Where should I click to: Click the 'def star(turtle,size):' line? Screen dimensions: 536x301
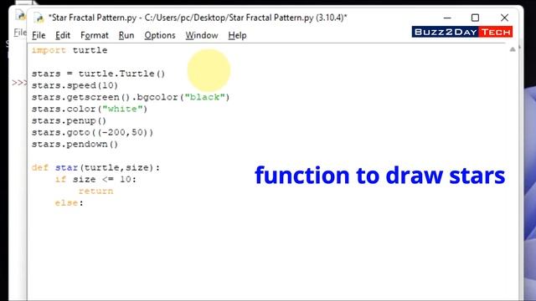click(x=95, y=167)
